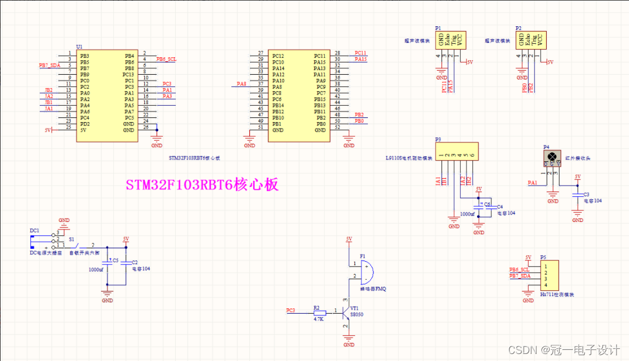Click the PB0 net label at pin 50
The image size is (629, 361).
(359, 121)
